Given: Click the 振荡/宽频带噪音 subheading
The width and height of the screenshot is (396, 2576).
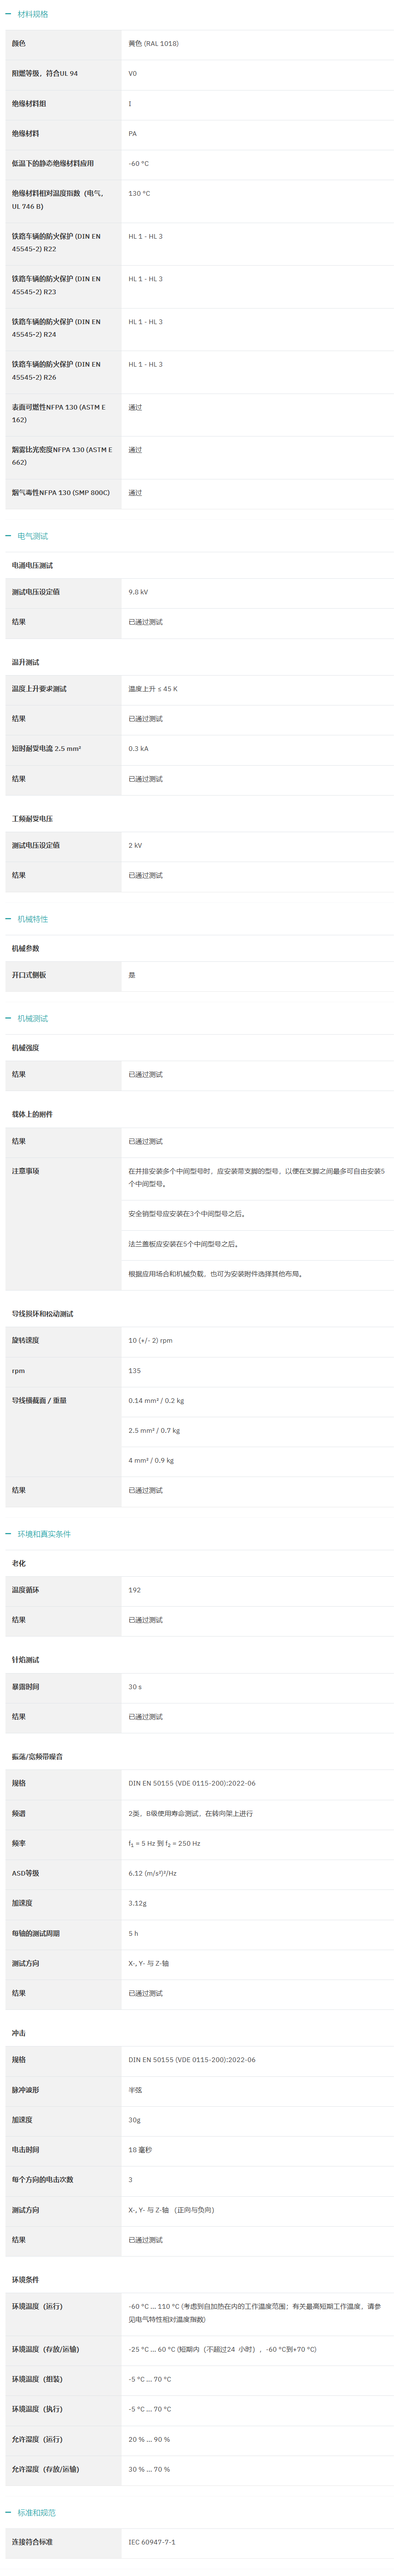Looking at the screenshot, I should coord(37,1757).
